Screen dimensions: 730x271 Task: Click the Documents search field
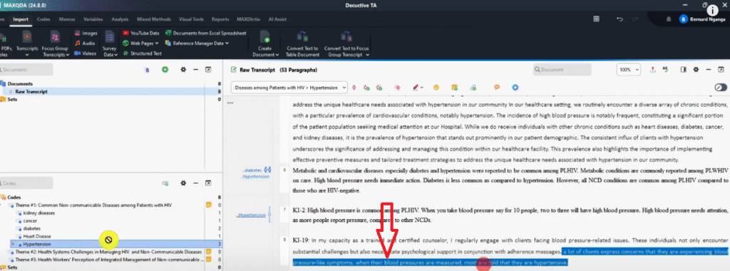26,69
